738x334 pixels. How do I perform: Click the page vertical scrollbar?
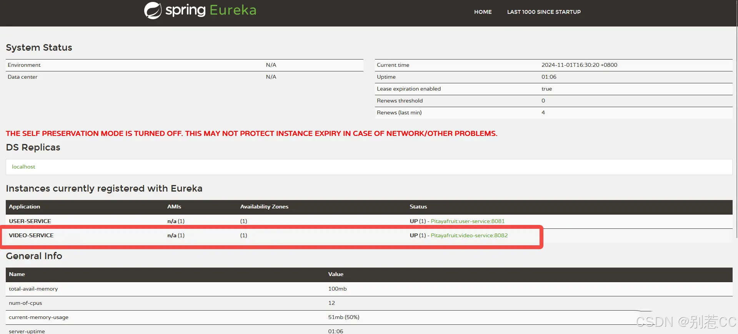click(x=736, y=119)
